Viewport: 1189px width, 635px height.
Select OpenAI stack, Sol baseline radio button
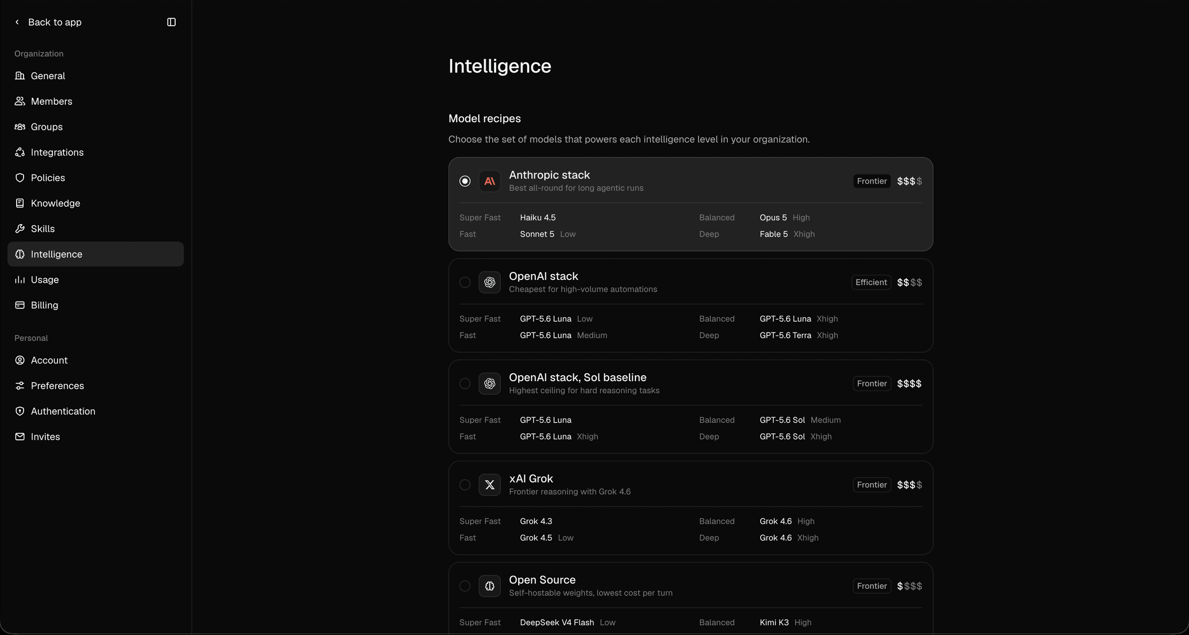point(465,384)
